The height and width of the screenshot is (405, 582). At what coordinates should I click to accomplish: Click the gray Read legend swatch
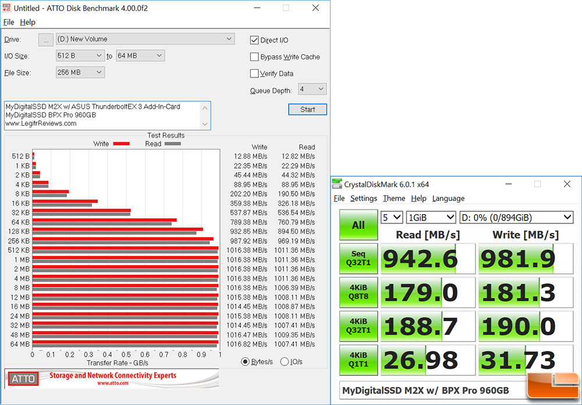coord(173,144)
